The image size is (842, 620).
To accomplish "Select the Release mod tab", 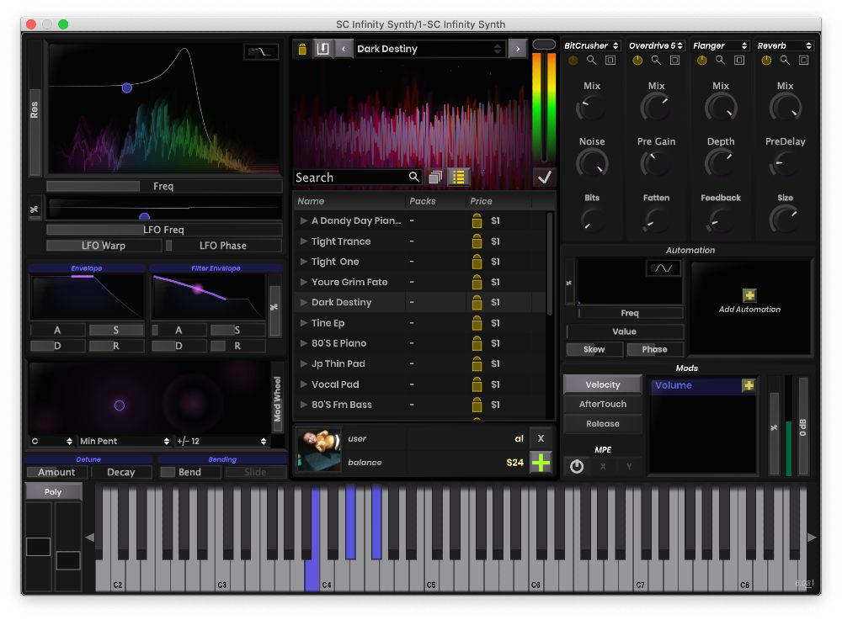I will (x=602, y=424).
